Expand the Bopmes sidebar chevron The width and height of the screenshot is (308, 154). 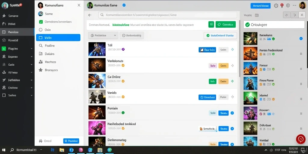coord(32,57)
